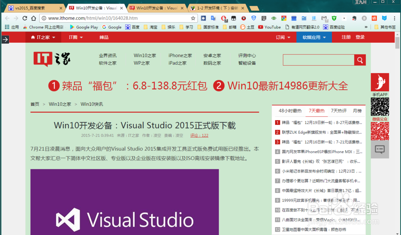Expand the IT之家 dropdown in red navbar

[43, 37]
